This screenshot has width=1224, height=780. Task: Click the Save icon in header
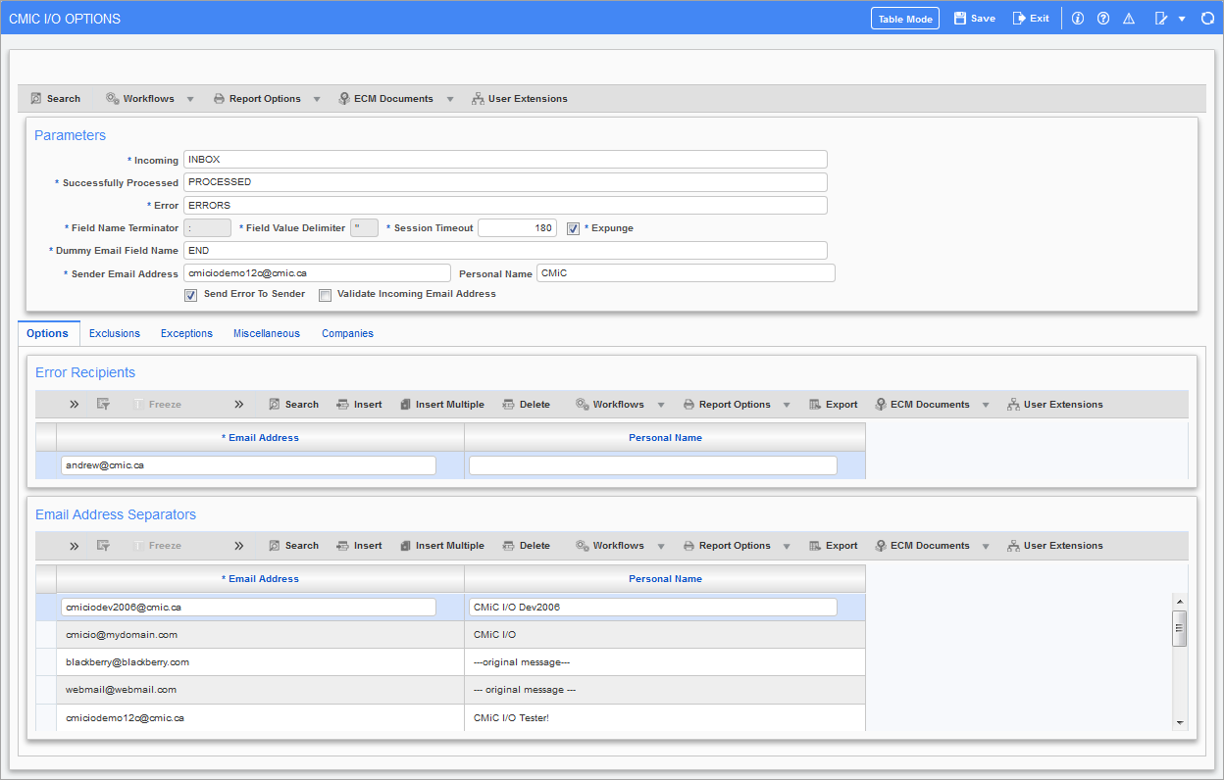pyautogui.click(x=960, y=19)
